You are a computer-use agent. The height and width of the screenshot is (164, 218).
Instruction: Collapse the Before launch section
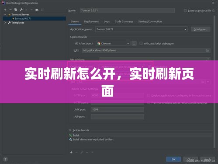pyautogui.click(x=70, y=130)
